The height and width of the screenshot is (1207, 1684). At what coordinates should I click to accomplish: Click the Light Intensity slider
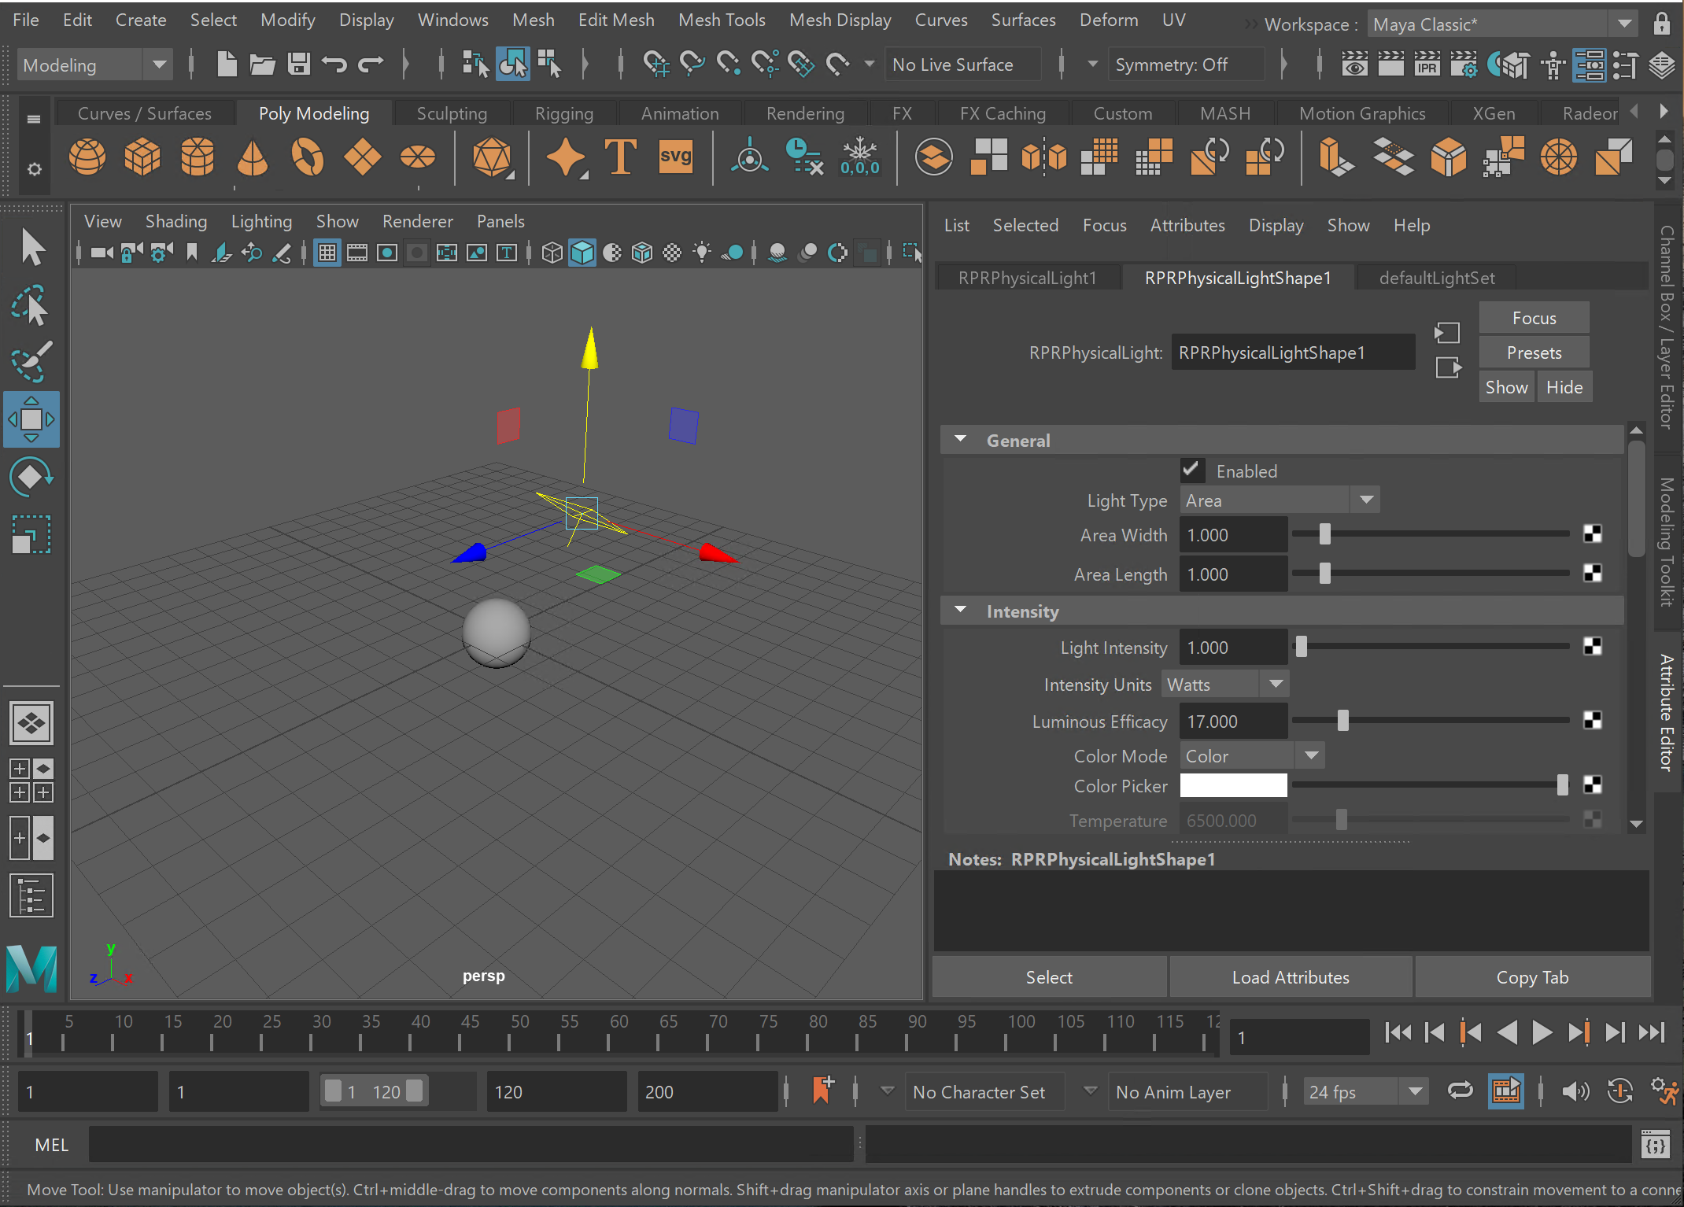click(x=1430, y=647)
